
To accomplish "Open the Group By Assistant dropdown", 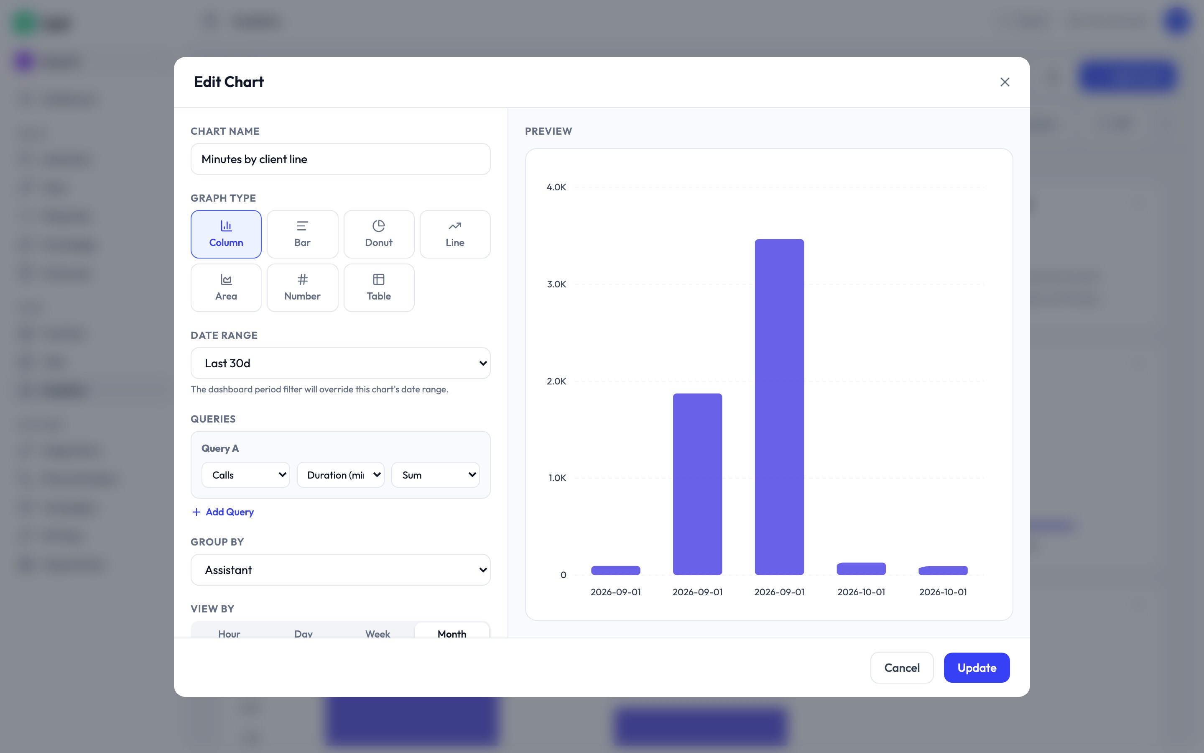I will (340, 570).
